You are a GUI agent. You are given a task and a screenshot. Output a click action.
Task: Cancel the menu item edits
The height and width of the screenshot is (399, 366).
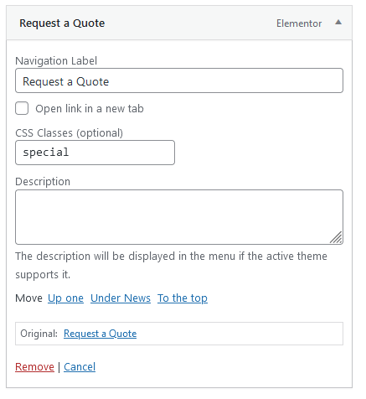click(x=80, y=367)
